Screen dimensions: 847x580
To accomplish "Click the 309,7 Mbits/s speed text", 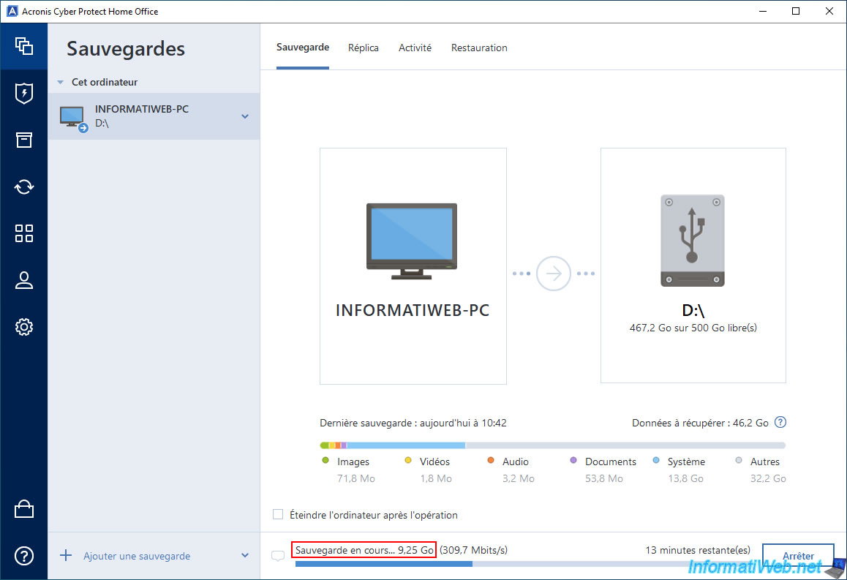I will tap(473, 550).
